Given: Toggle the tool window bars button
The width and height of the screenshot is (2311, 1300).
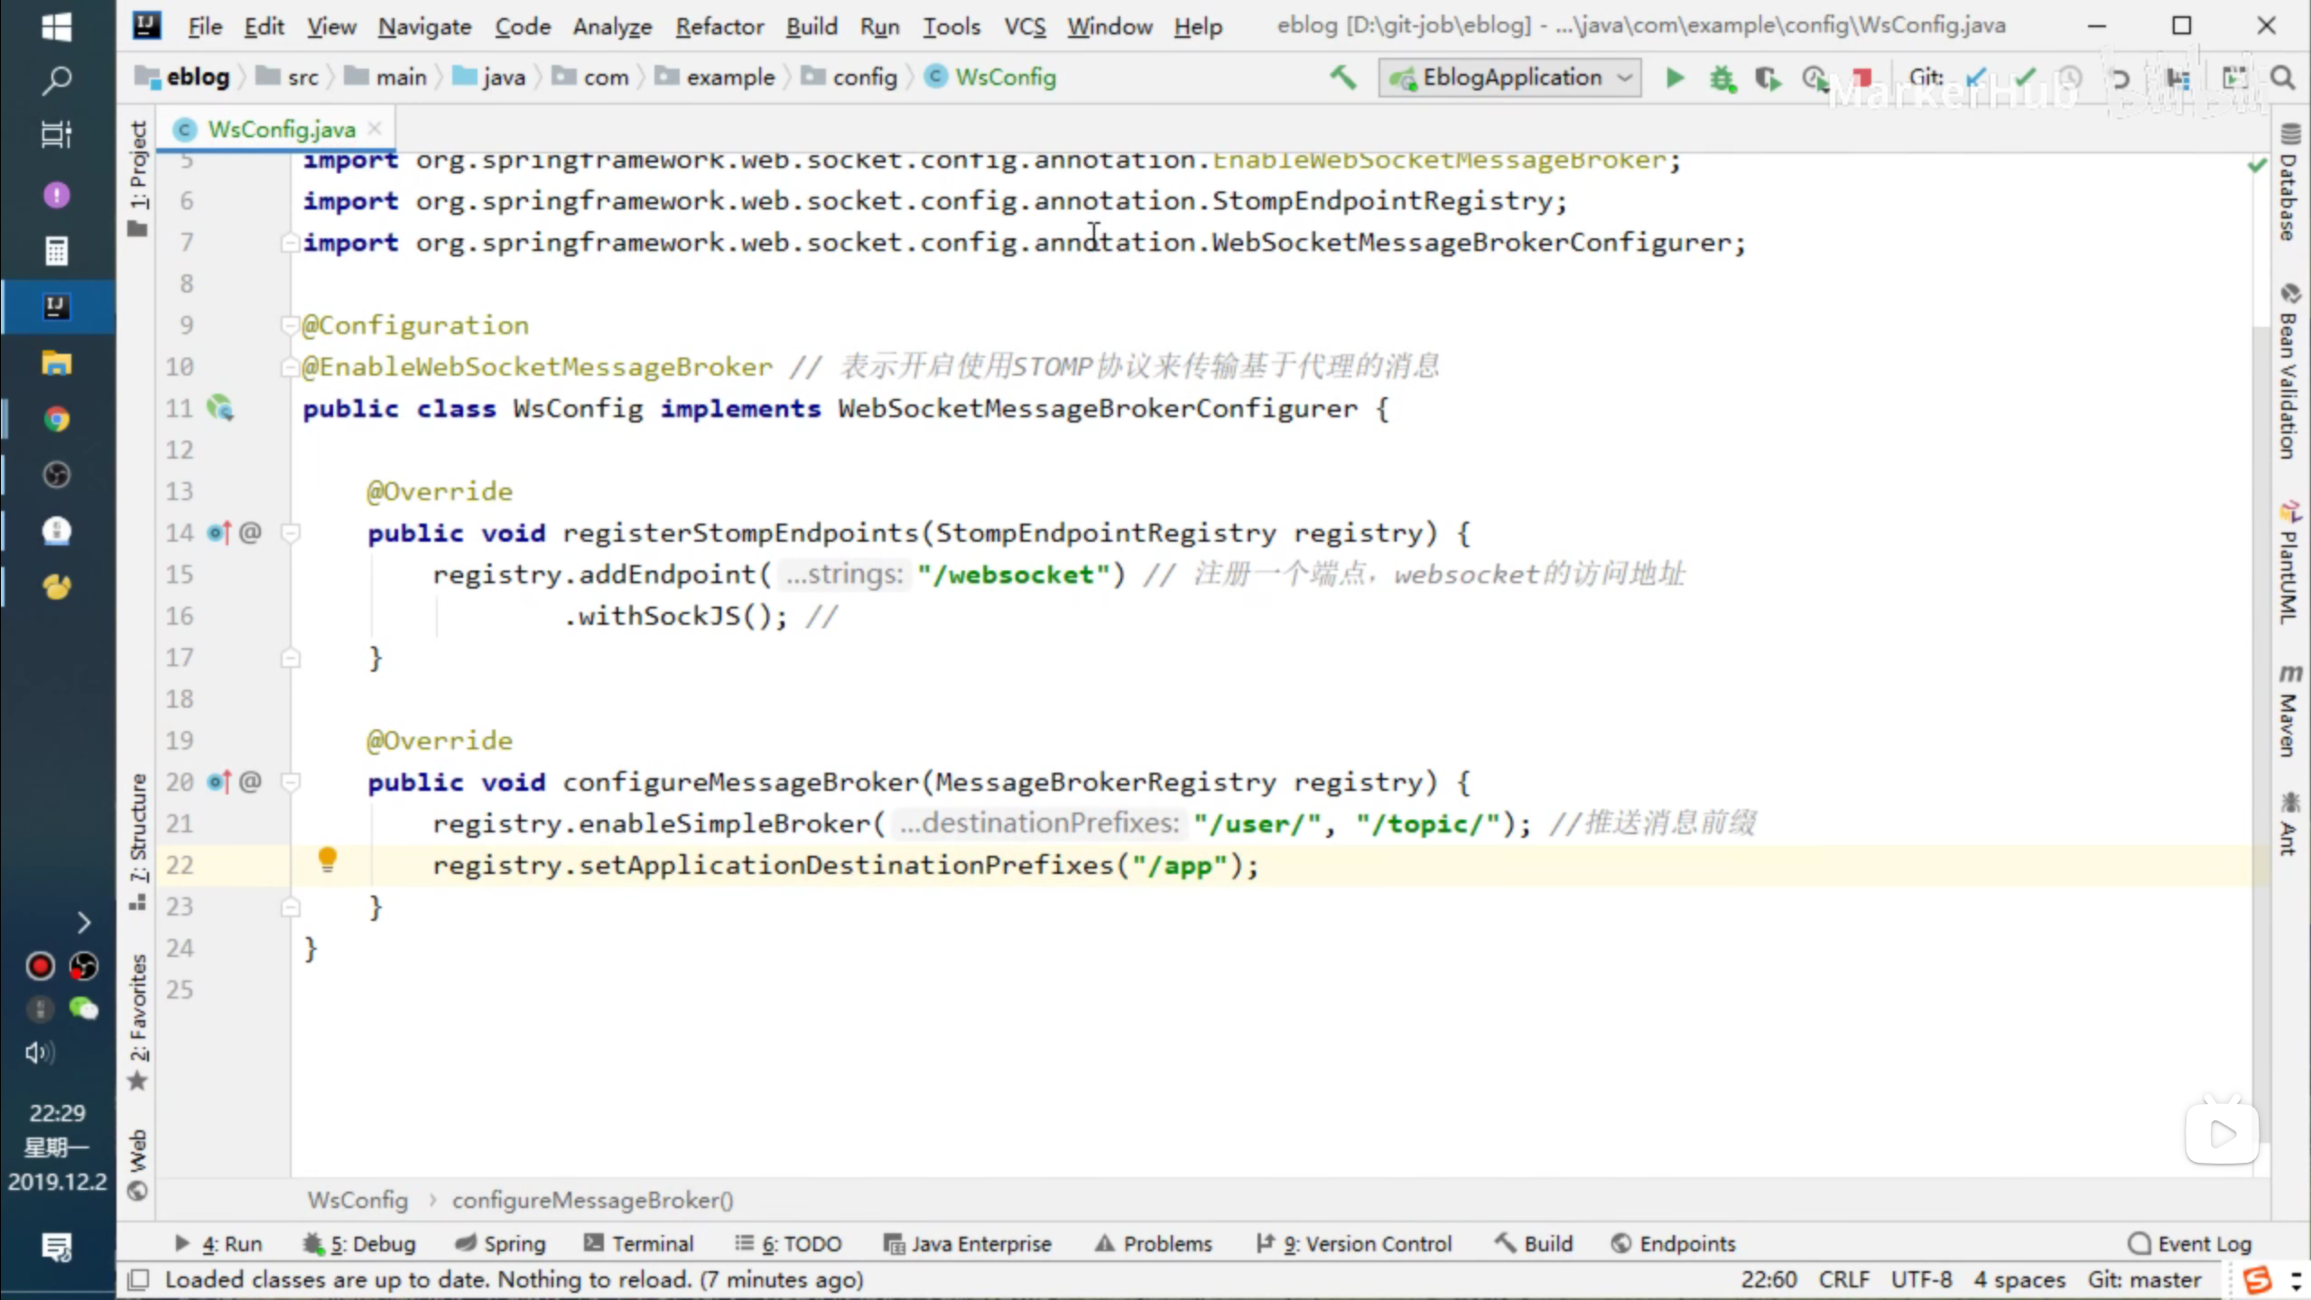Looking at the screenshot, I should [x=138, y=1279].
